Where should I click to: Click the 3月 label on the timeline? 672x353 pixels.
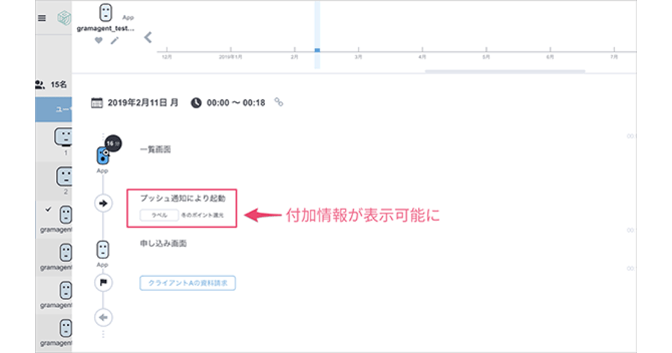(x=358, y=57)
